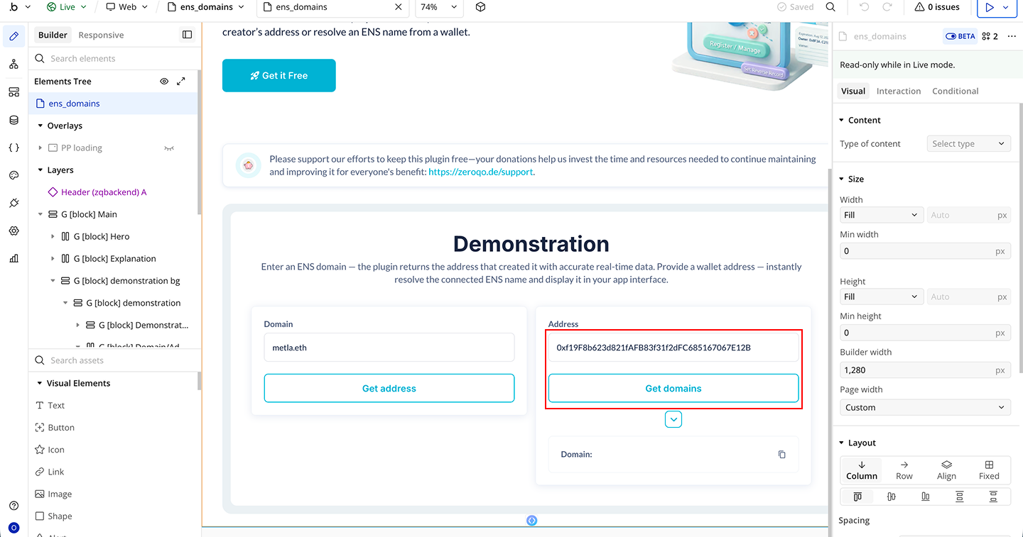
Task: Select the Align layout option
Action: pos(946,470)
